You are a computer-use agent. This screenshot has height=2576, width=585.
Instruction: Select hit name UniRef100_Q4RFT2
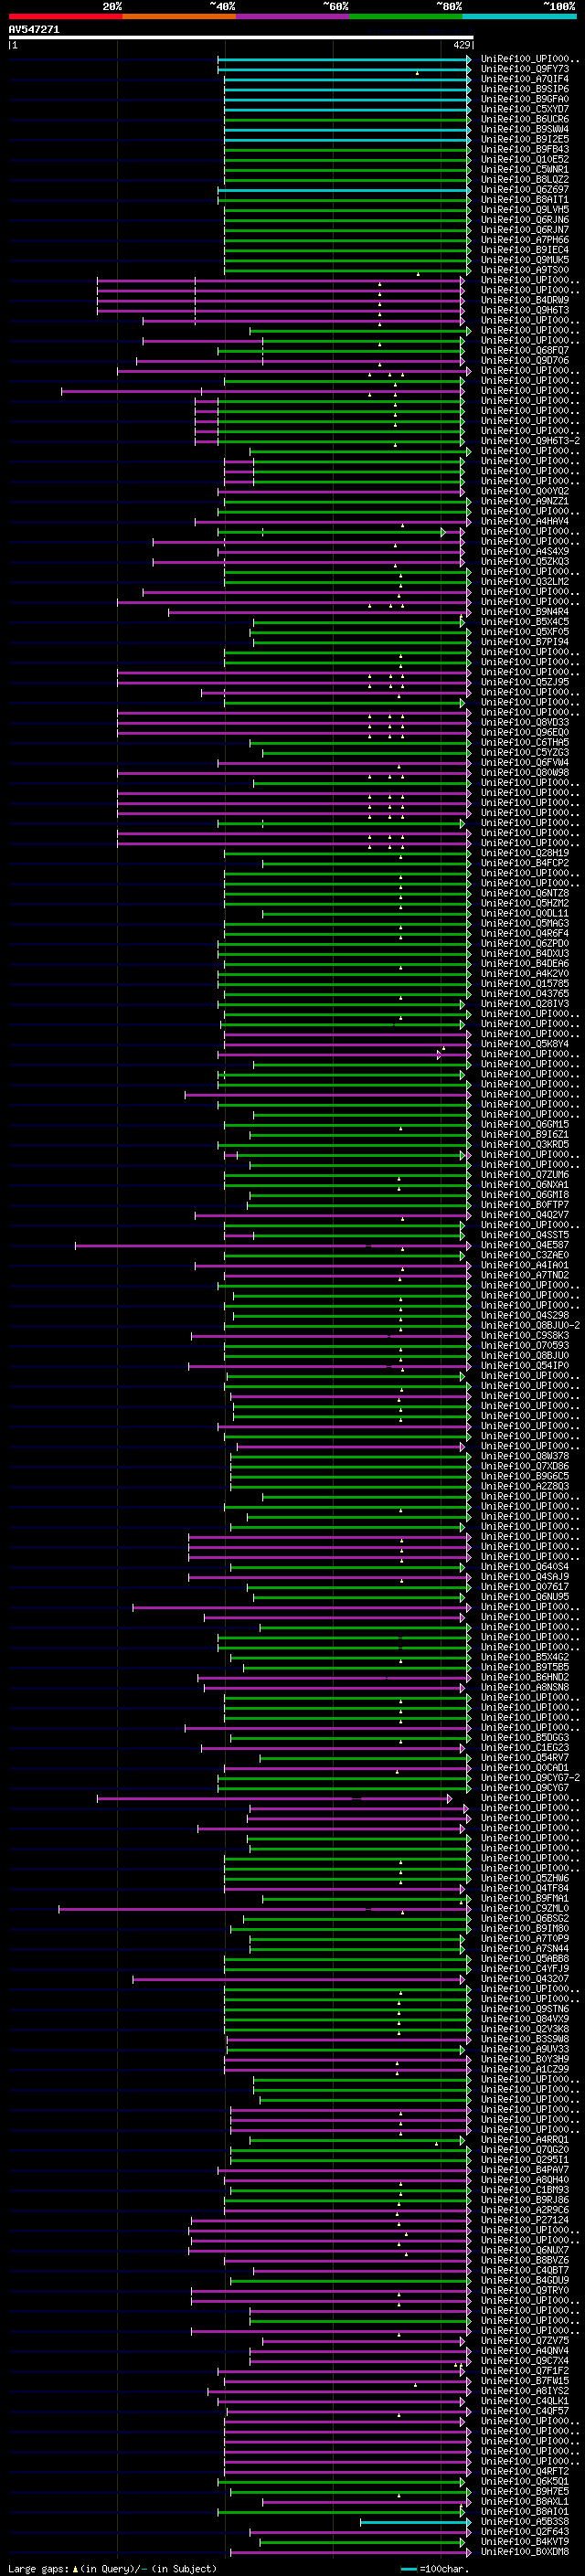524,2471
